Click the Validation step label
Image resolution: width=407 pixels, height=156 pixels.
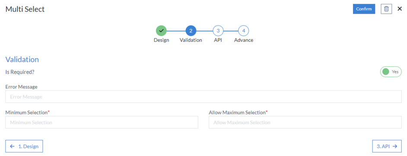[x=191, y=40]
